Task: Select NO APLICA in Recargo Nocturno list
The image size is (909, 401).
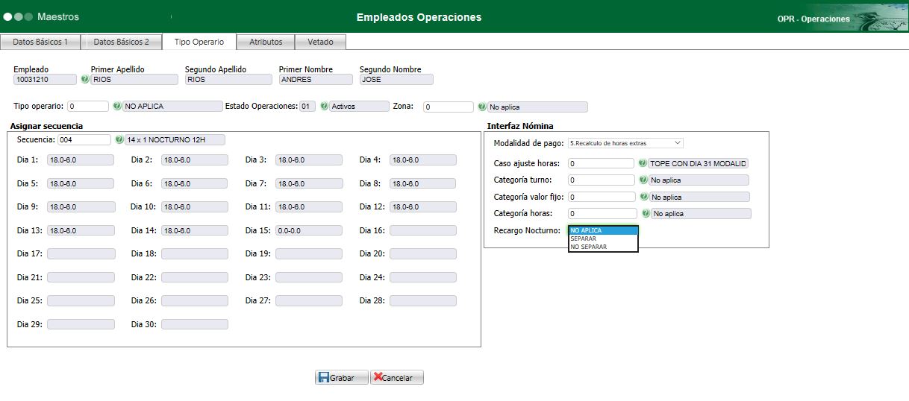Action: point(603,230)
